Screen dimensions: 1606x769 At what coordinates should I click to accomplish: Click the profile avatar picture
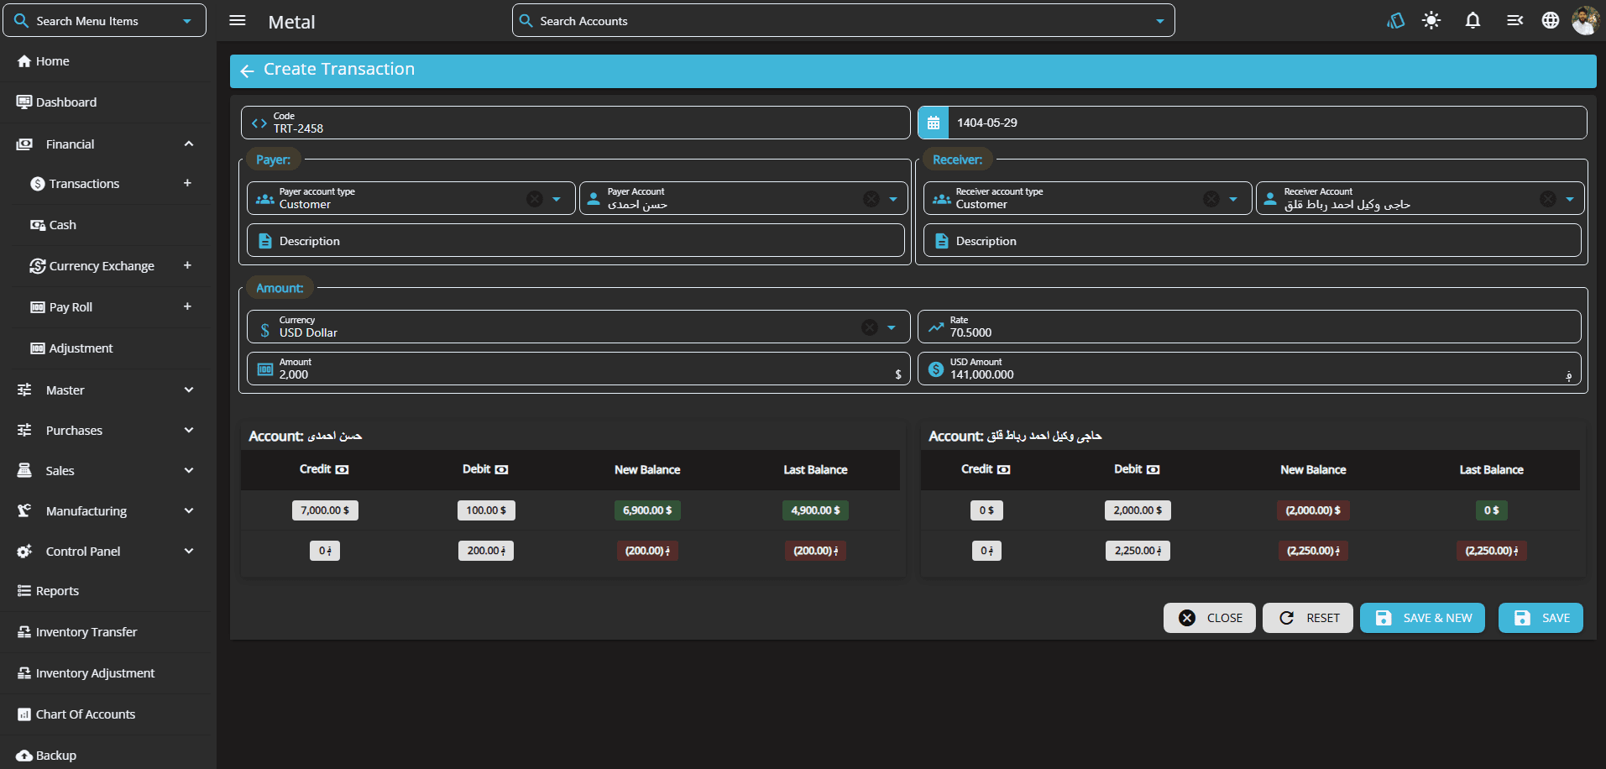[1585, 20]
